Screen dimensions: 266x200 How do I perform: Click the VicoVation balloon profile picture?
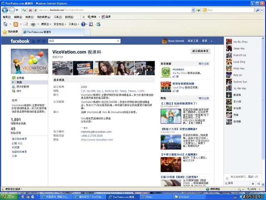point(30,61)
